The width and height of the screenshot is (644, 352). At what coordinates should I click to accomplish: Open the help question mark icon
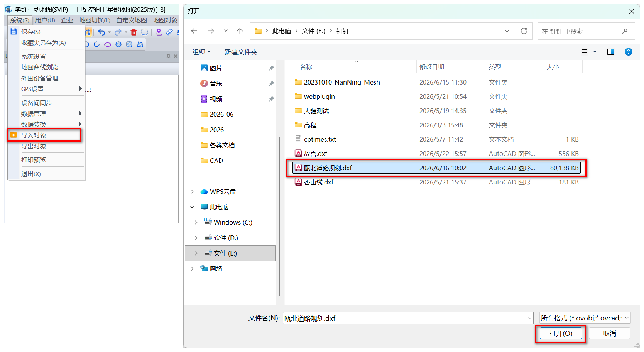[x=628, y=52]
